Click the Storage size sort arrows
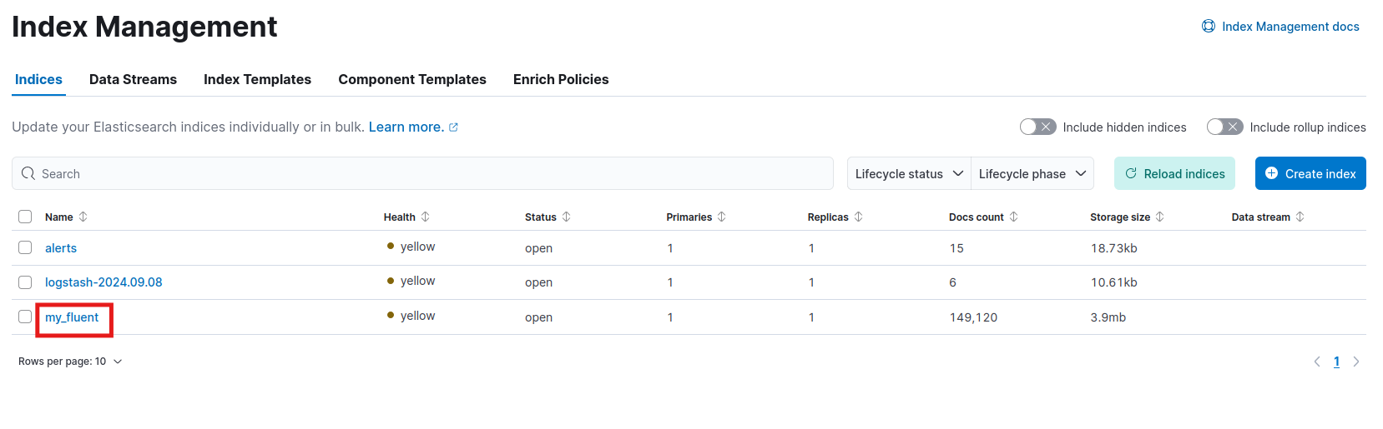 pos(1160,217)
